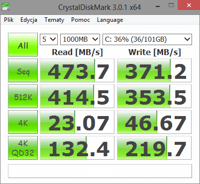Open the Edycja menu
This screenshot has height=184, width=200.
pos(29,20)
